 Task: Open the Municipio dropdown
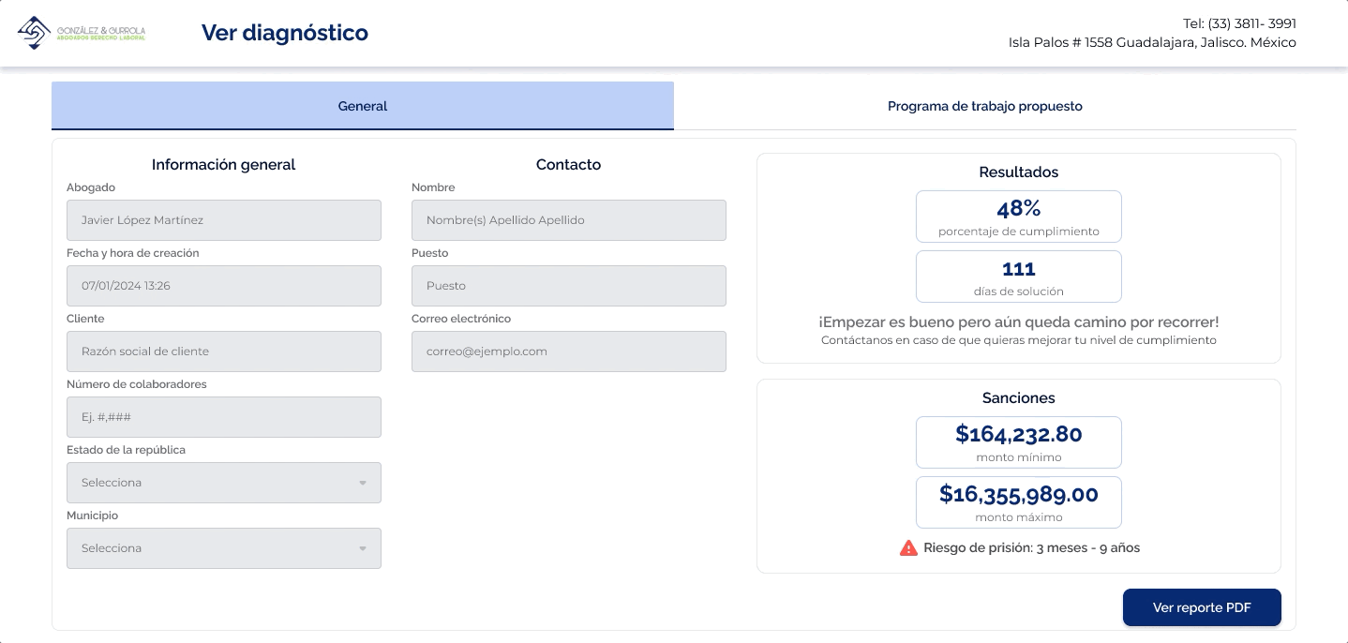coord(224,548)
